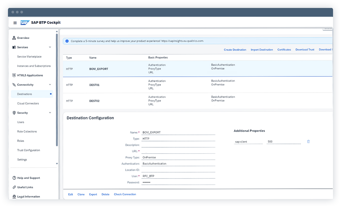Switch to the Cloud Connectors page
The width and height of the screenshot is (341, 207).
pyautogui.click(x=28, y=103)
